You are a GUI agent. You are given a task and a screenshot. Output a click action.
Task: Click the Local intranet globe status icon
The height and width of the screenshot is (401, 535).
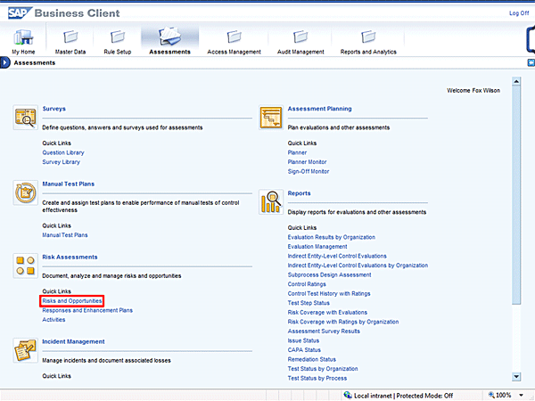[348, 395]
